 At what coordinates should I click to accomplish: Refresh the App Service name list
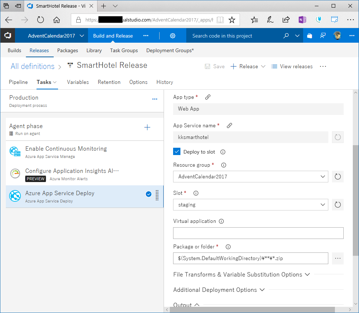coord(338,137)
